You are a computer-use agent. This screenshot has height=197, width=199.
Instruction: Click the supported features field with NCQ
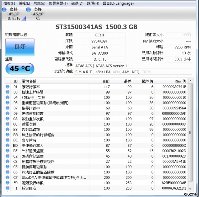tap(133, 72)
